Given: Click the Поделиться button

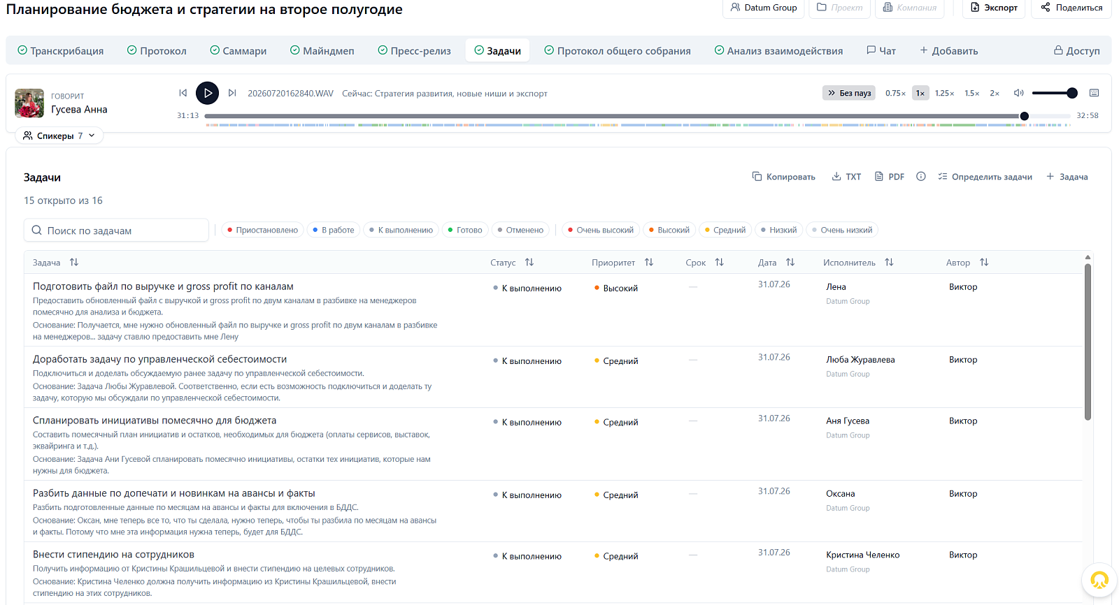Looking at the screenshot, I should point(1071,8).
